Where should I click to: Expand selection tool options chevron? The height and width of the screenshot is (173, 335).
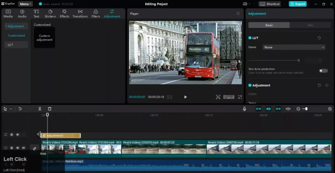pyautogui.click(x=11, y=109)
